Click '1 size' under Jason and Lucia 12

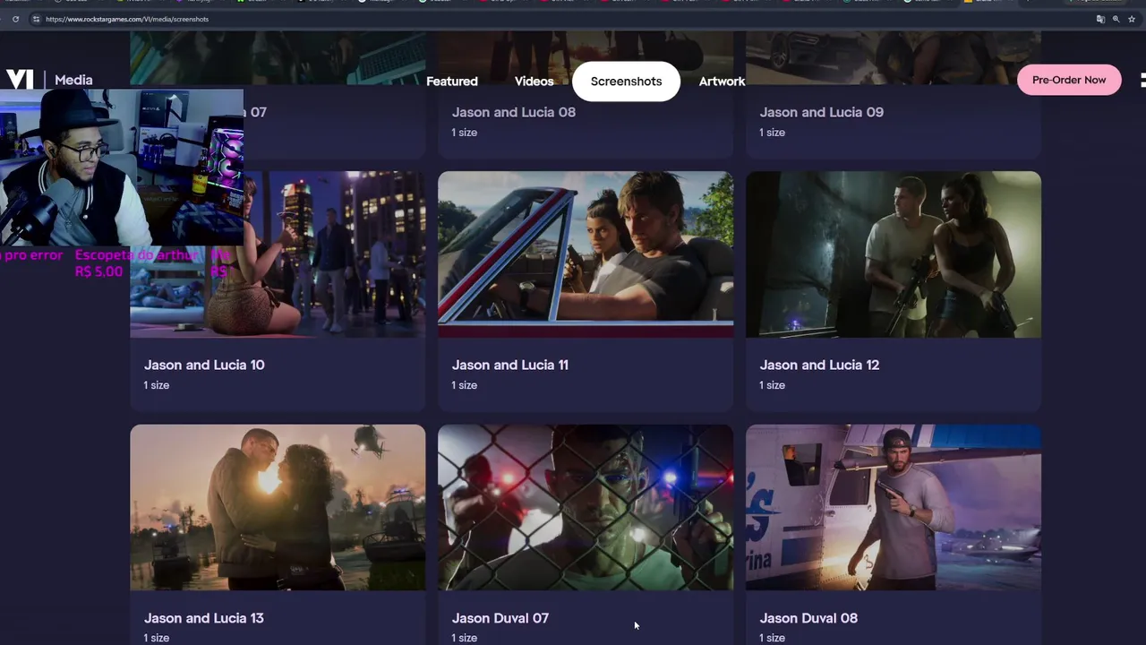click(773, 385)
